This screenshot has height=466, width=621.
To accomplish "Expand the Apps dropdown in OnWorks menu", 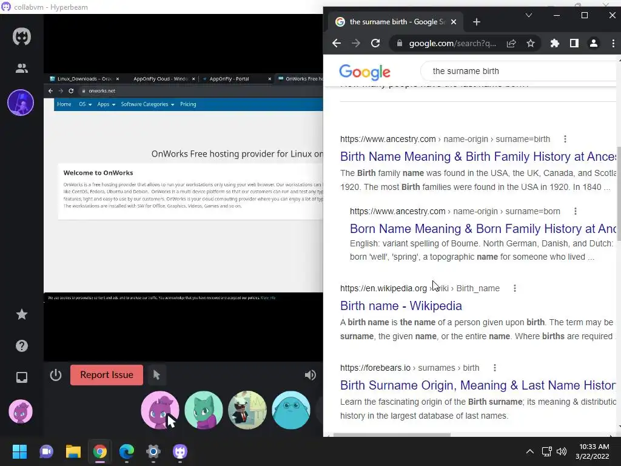I will click(x=106, y=104).
